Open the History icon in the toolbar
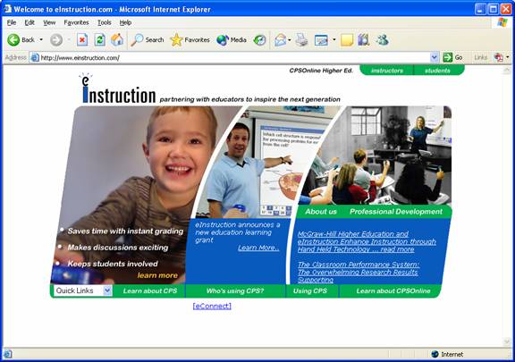Viewport: 515px width, 362px height. click(259, 40)
